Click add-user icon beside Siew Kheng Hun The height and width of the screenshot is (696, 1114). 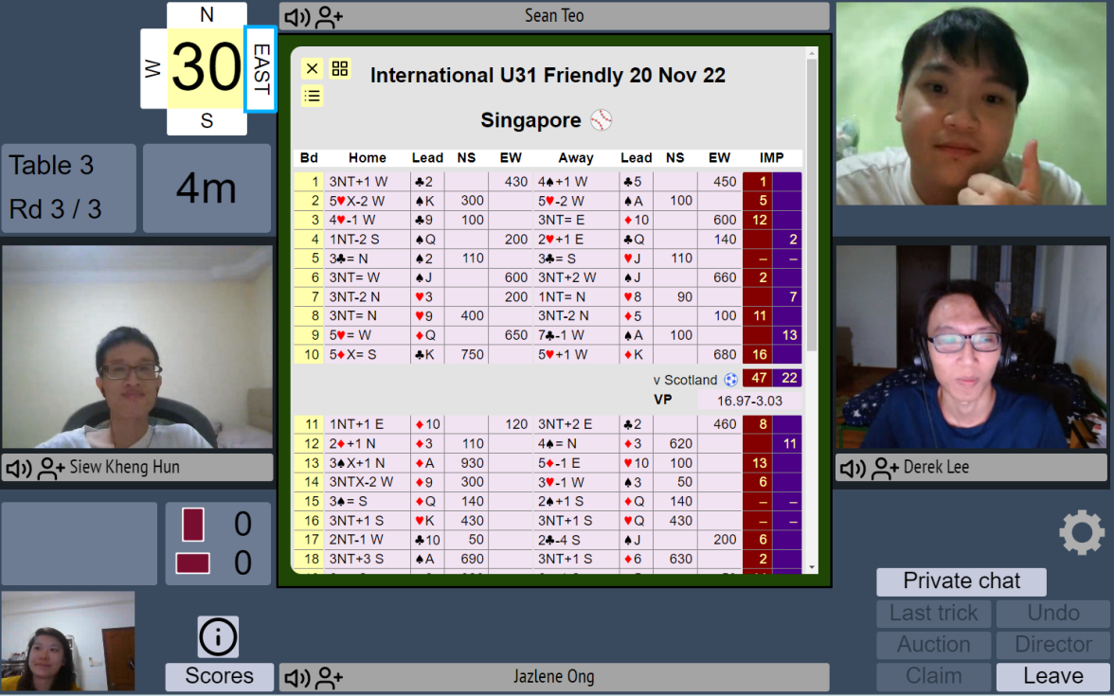51,468
